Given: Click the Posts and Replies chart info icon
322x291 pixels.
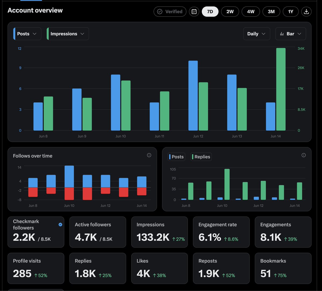Looking at the screenshot, I should pos(303,155).
